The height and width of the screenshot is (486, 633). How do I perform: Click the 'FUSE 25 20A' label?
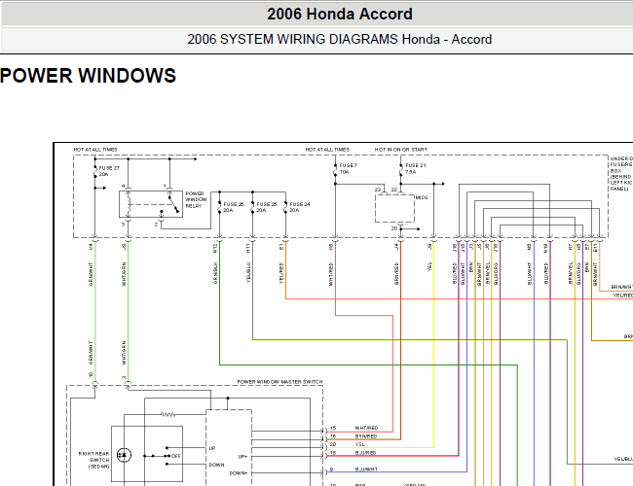[267, 207]
